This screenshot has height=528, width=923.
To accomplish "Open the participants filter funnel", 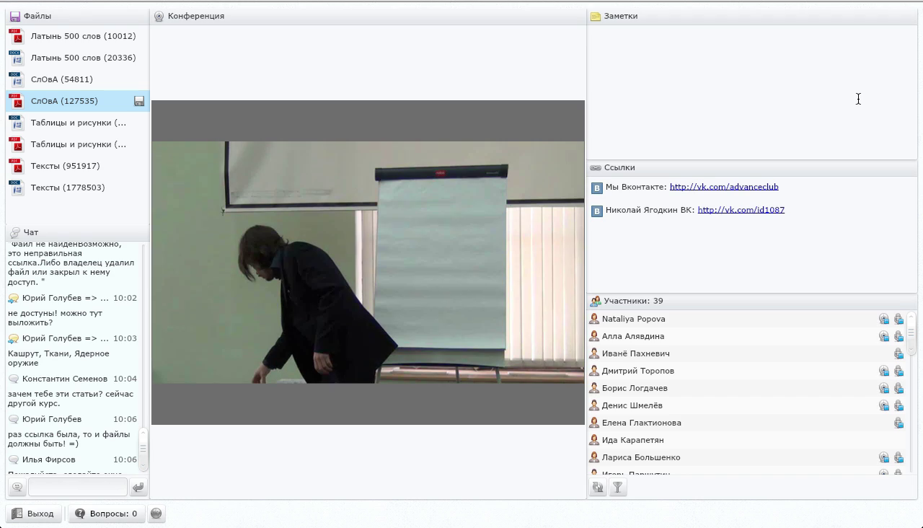I will 617,488.
